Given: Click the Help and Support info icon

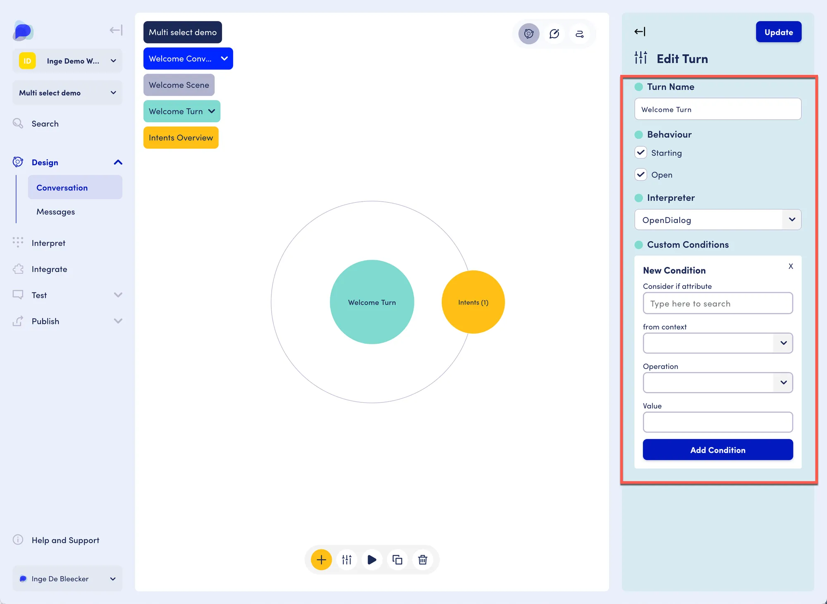Looking at the screenshot, I should click(x=18, y=540).
